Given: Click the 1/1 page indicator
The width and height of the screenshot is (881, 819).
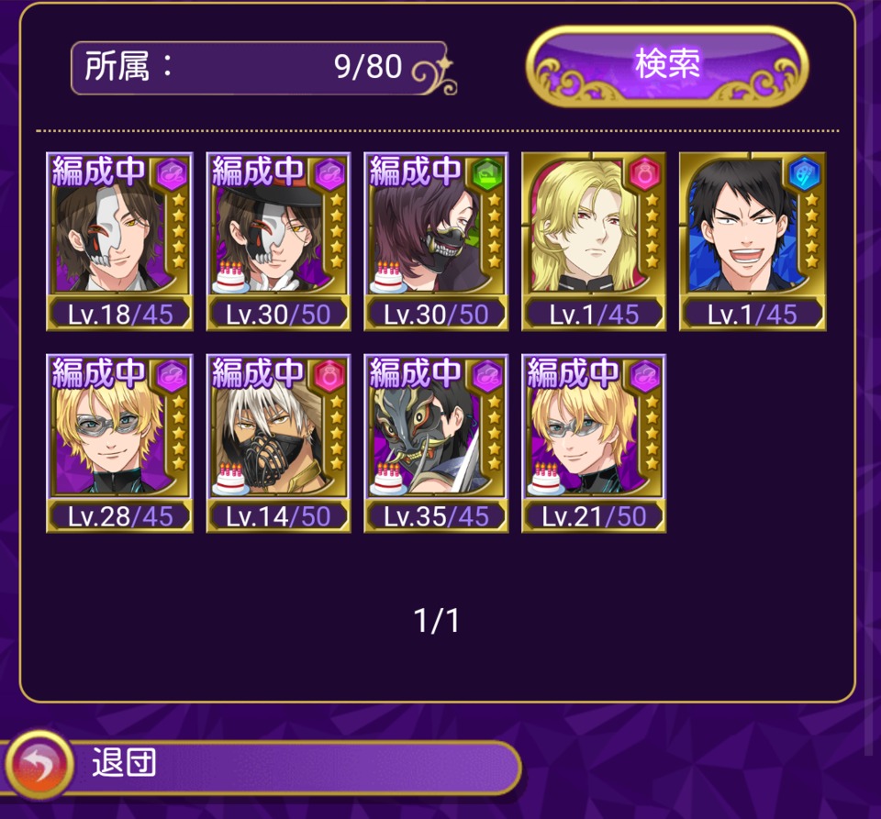Looking at the screenshot, I should pos(436,621).
